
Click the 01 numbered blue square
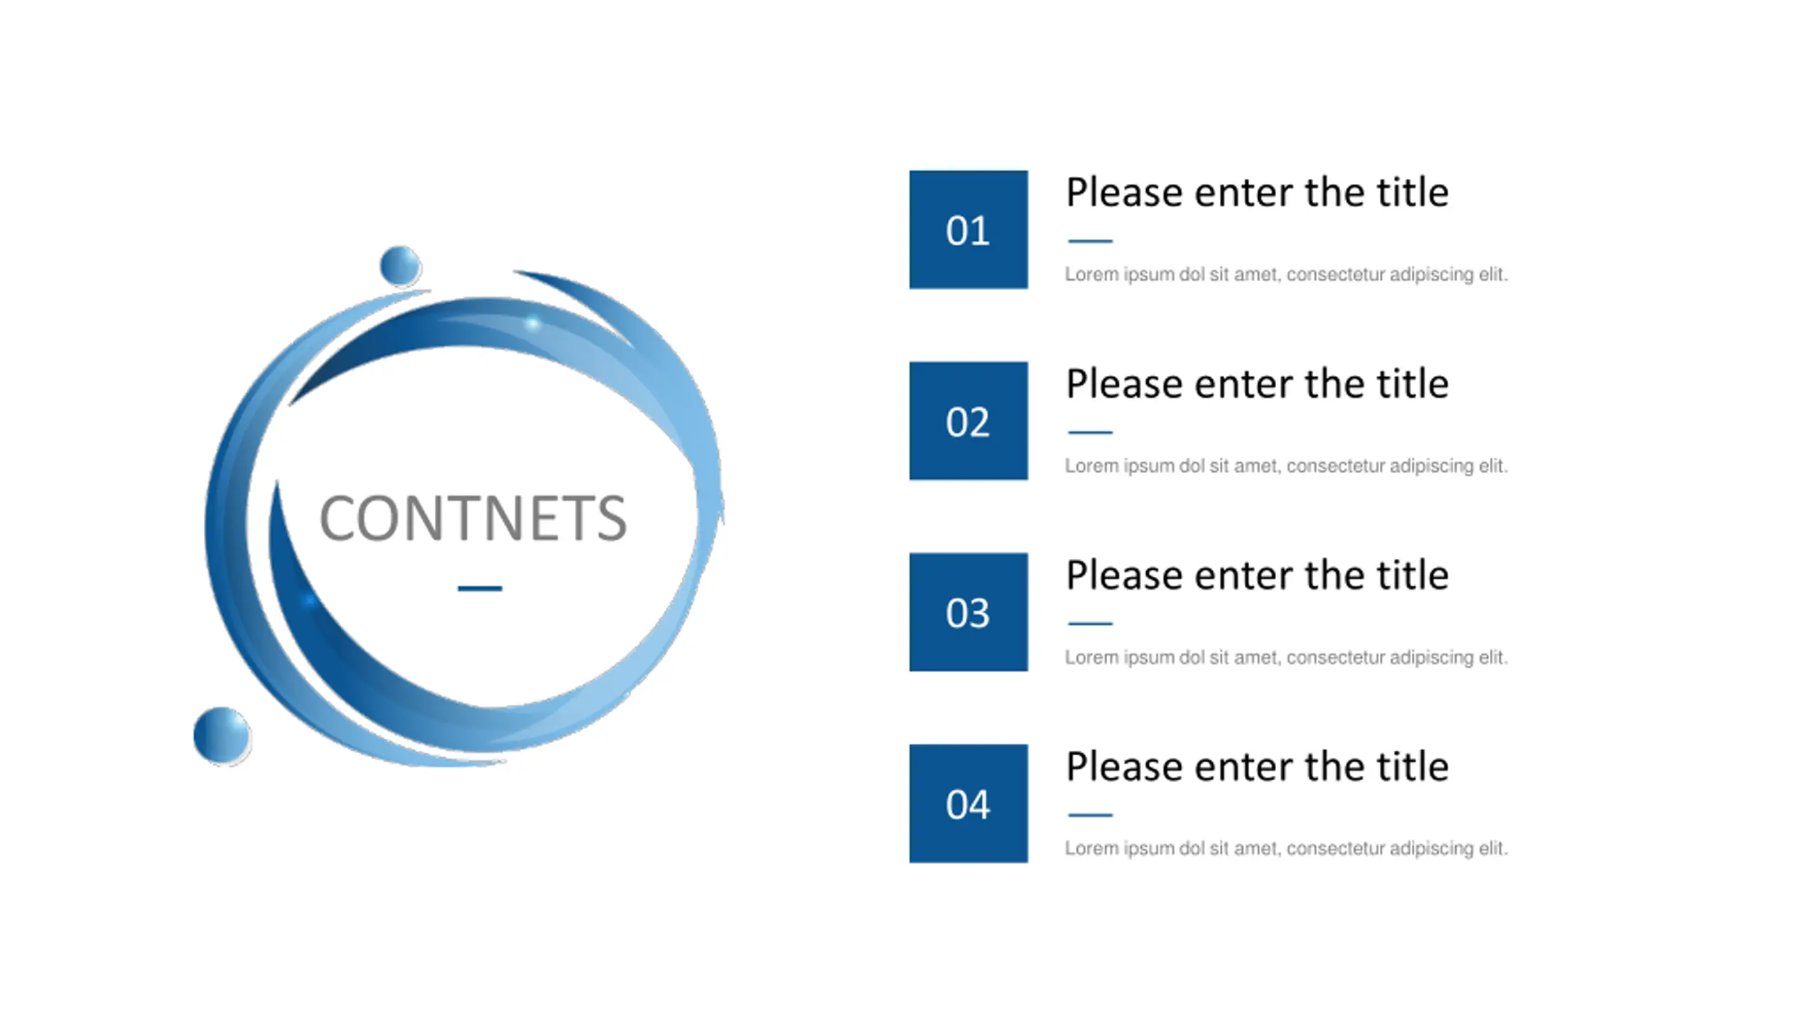(x=968, y=229)
